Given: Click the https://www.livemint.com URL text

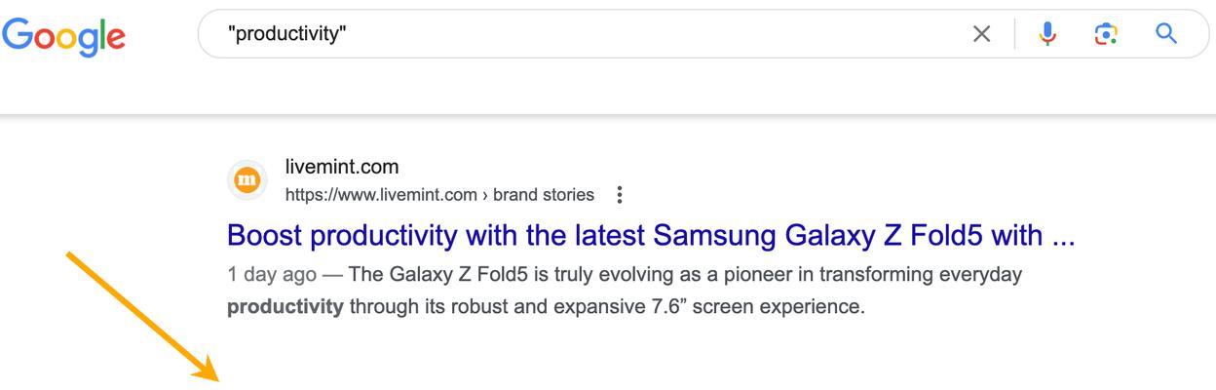Looking at the screenshot, I should tap(381, 195).
